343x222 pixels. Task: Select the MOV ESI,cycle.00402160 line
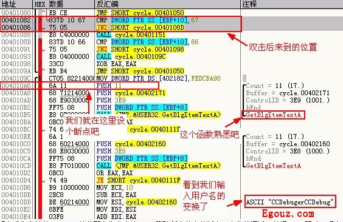pos(136,202)
